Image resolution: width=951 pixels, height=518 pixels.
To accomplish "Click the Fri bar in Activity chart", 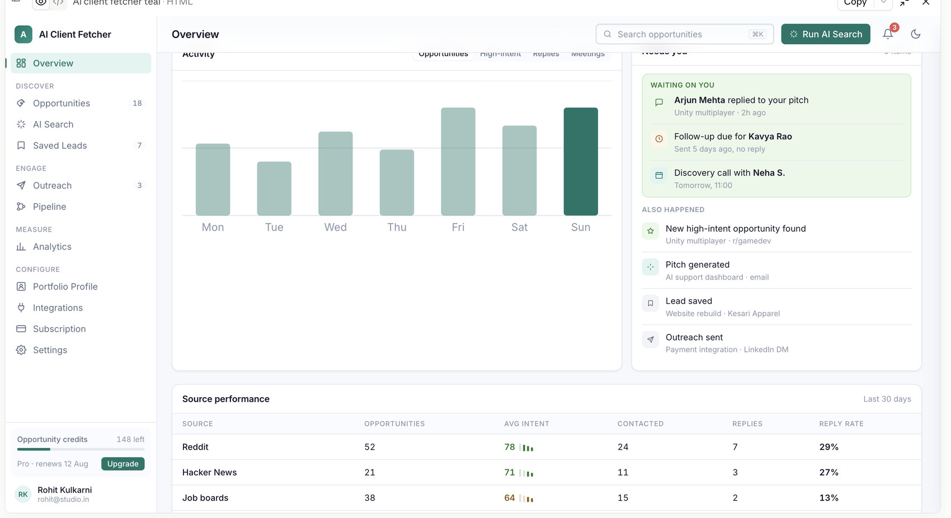I will pos(458,162).
